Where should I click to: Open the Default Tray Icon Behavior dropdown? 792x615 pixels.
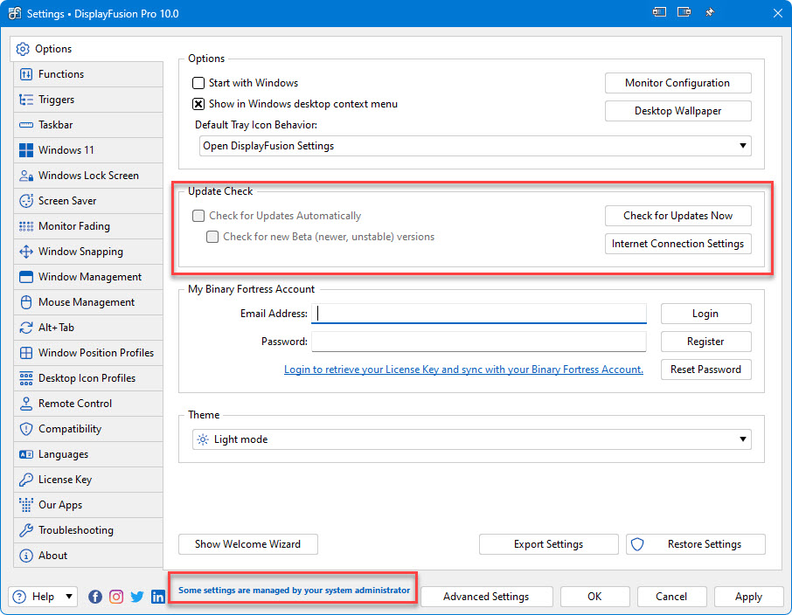coord(476,146)
